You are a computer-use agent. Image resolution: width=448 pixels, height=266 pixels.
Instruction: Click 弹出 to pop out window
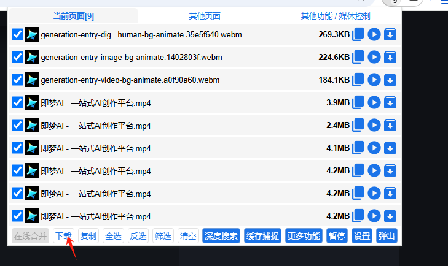click(x=387, y=236)
